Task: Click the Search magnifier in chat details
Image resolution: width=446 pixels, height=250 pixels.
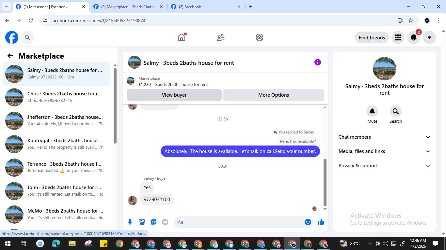Action: 396,112
